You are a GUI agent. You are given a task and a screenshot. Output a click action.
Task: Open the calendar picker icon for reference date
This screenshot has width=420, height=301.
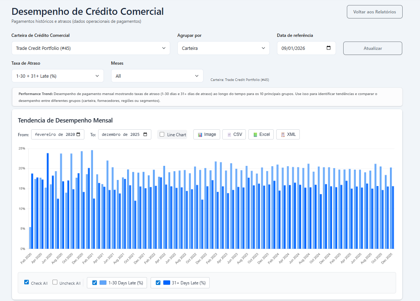coord(329,48)
